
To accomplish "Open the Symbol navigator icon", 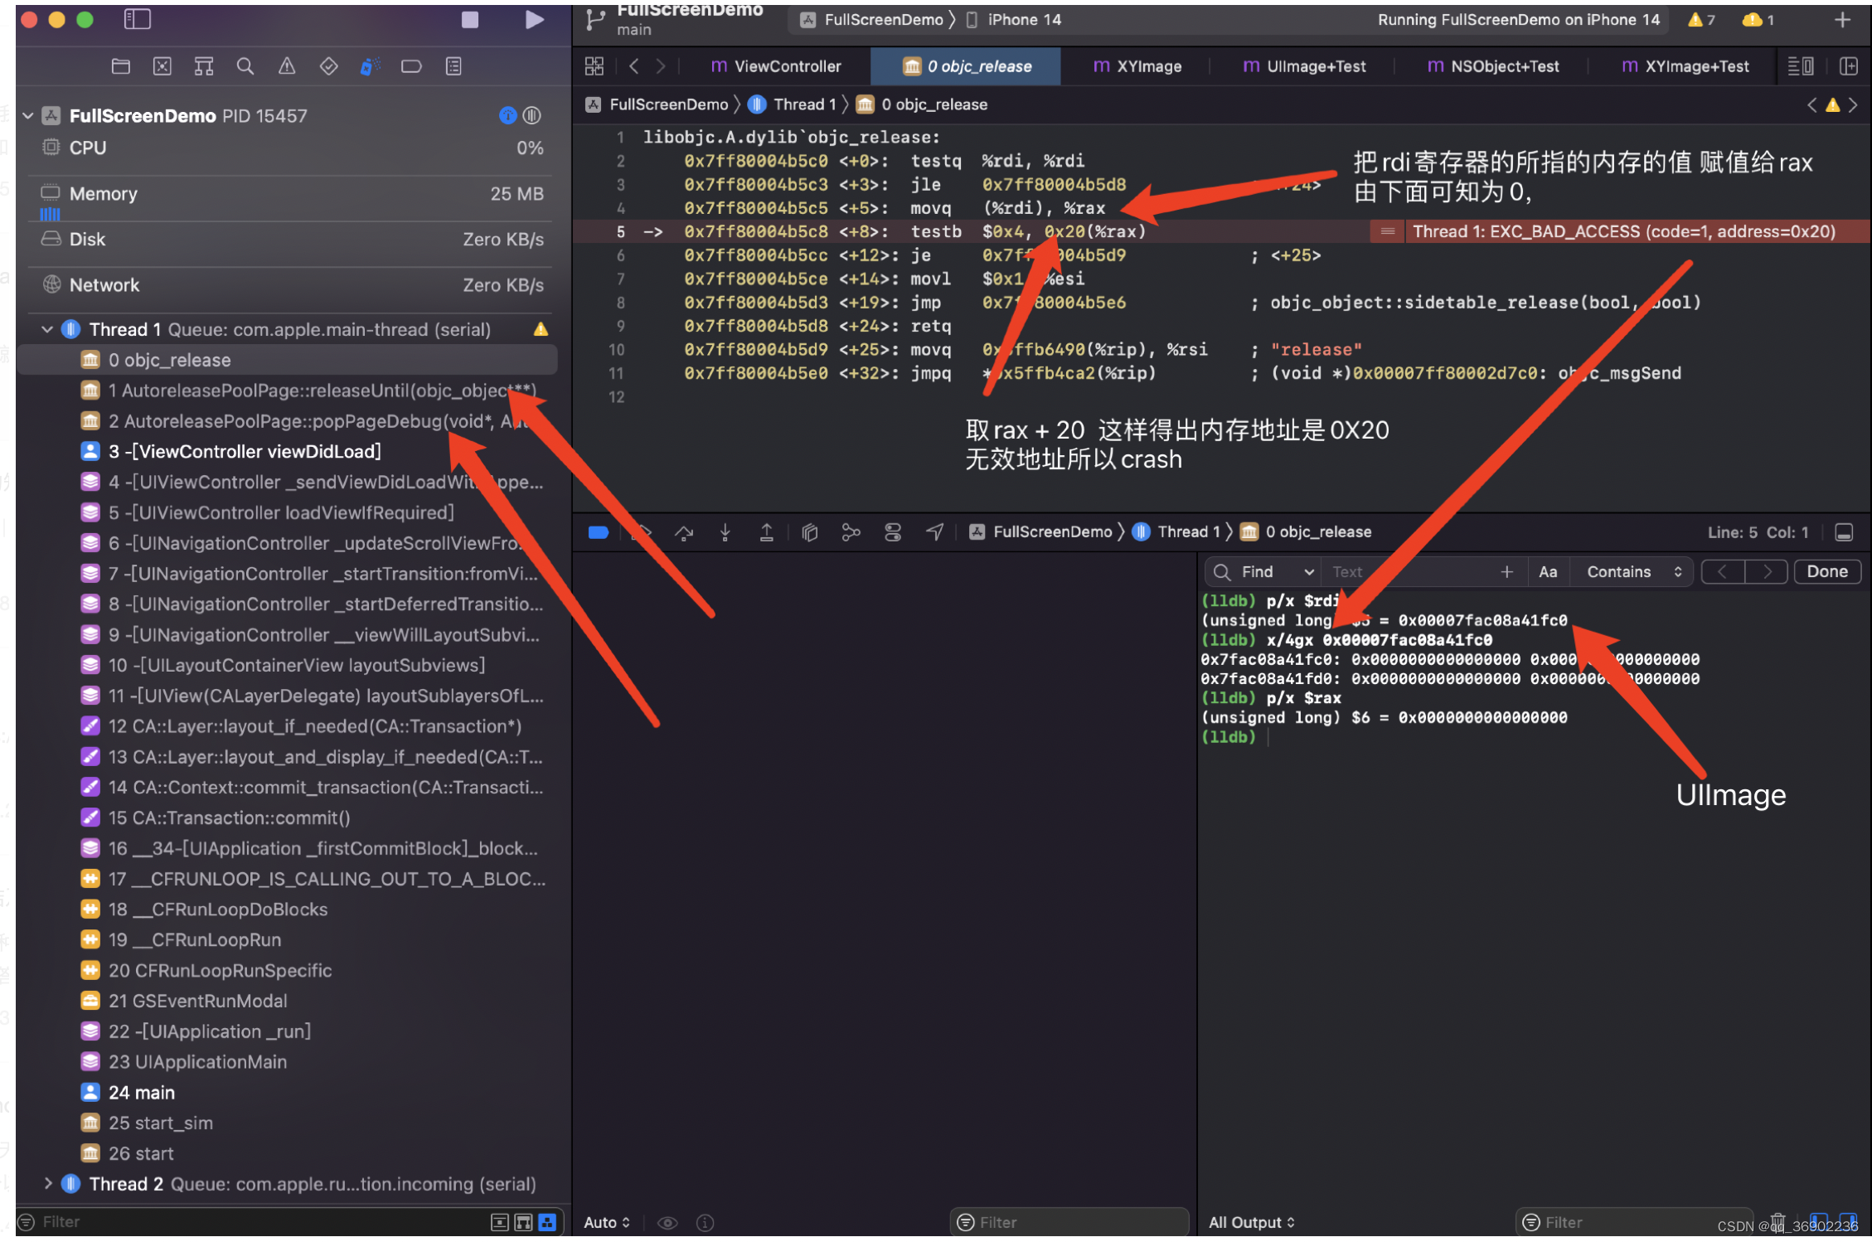I will [x=204, y=66].
